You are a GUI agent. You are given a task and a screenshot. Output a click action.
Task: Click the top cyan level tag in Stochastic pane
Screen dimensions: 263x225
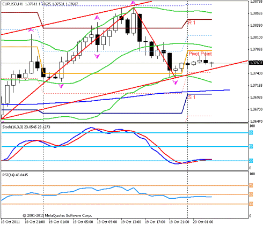tap(251, 133)
